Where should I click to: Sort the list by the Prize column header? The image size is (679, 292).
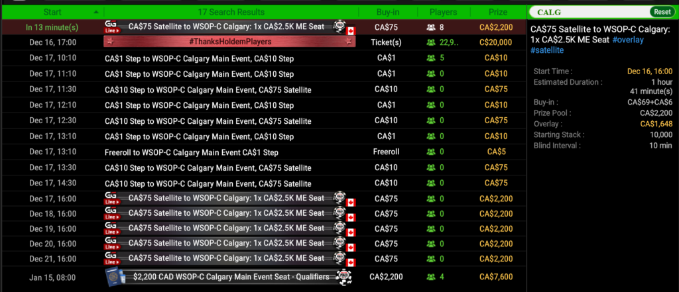click(497, 12)
